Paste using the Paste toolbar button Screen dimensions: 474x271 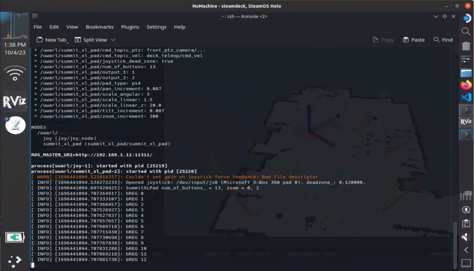pyautogui.click(x=414, y=40)
